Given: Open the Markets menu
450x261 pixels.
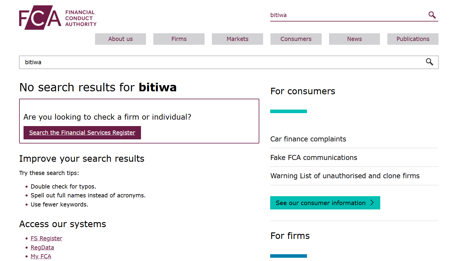Looking at the screenshot, I should pos(238,39).
